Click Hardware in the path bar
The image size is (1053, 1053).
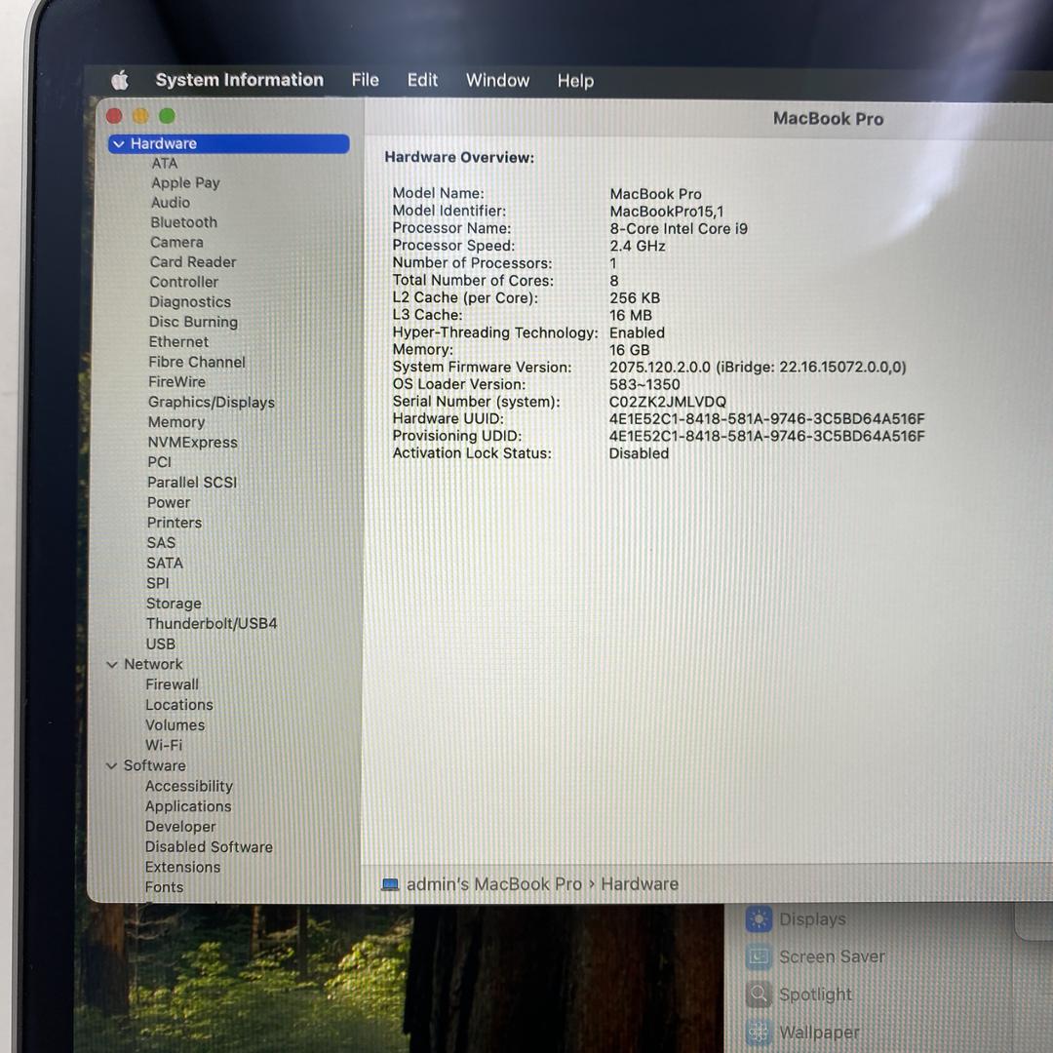[640, 884]
